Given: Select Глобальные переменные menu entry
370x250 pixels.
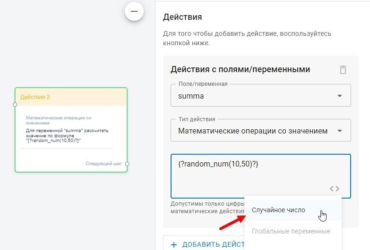Looking at the screenshot, I should click(x=291, y=231).
